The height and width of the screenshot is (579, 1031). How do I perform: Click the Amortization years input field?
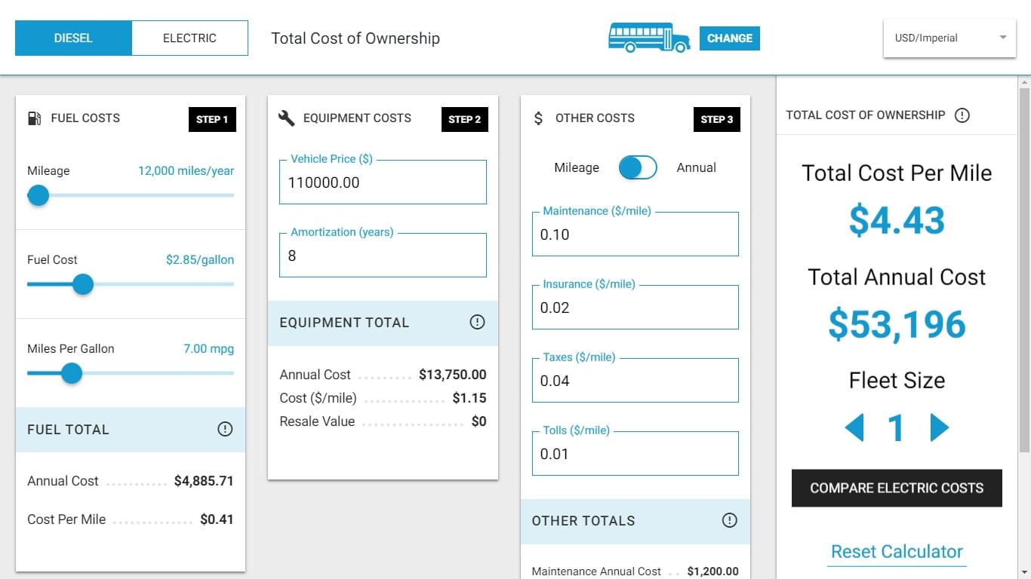383,256
